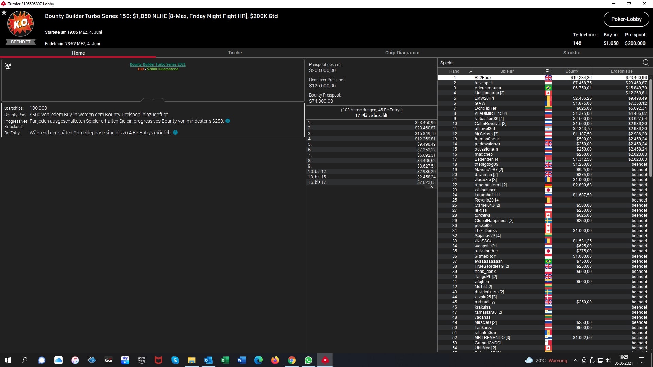The height and width of the screenshot is (367, 653).
Task: Collapse the tournament banner panel
Action: (153, 100)
